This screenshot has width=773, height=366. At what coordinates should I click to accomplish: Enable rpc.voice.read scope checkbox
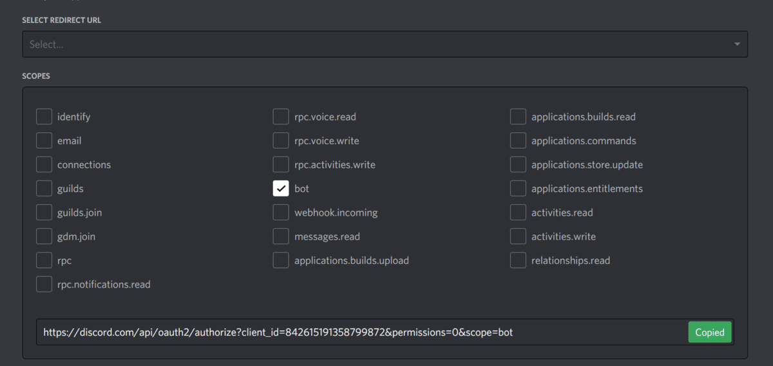(x=281, y=117)
